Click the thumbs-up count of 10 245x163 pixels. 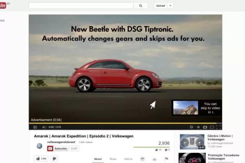[158, 150]
